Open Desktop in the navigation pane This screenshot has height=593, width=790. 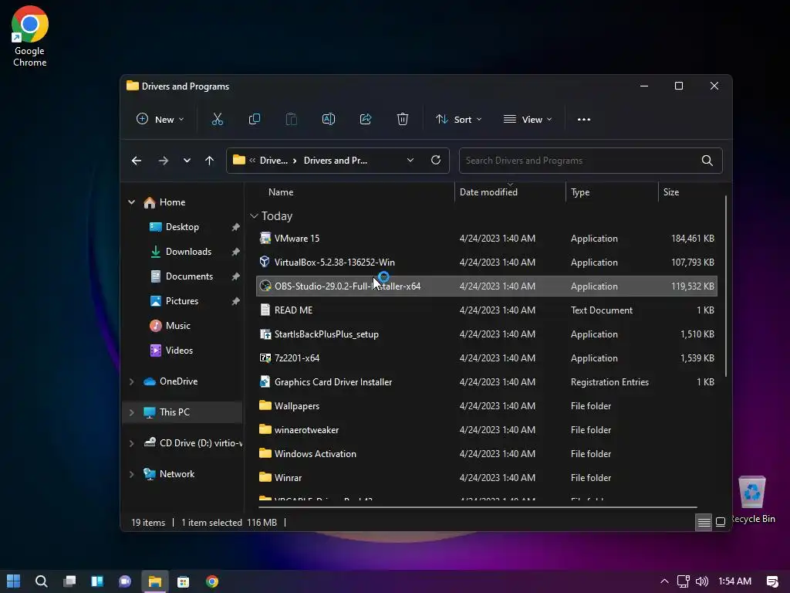click(x=182, y=227)
